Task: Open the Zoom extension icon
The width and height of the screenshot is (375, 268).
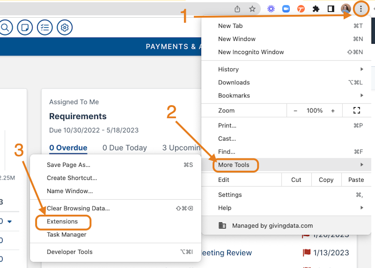Action: click(286, 9)
